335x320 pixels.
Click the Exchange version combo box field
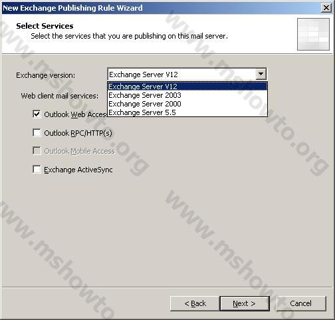[x=187, y=75]
